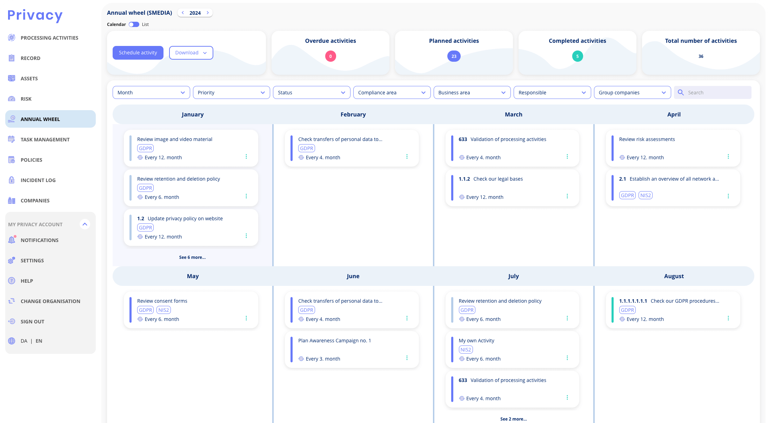Go to previous year arrow
This screenshot has height=423, width=768.
pos(183,13)
